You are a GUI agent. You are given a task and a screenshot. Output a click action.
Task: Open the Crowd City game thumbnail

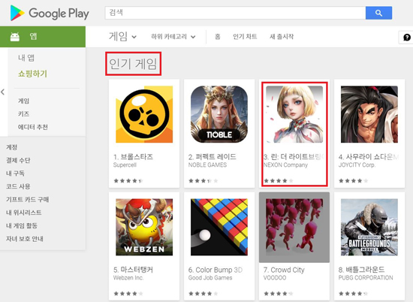pos(294,227)
